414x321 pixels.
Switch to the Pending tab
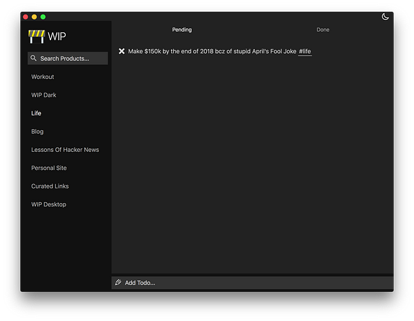point(182,30)
